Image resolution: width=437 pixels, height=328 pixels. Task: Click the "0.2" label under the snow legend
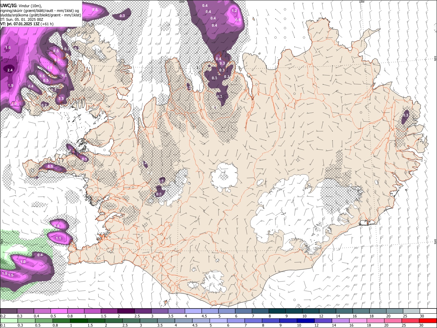click(2, 316)
